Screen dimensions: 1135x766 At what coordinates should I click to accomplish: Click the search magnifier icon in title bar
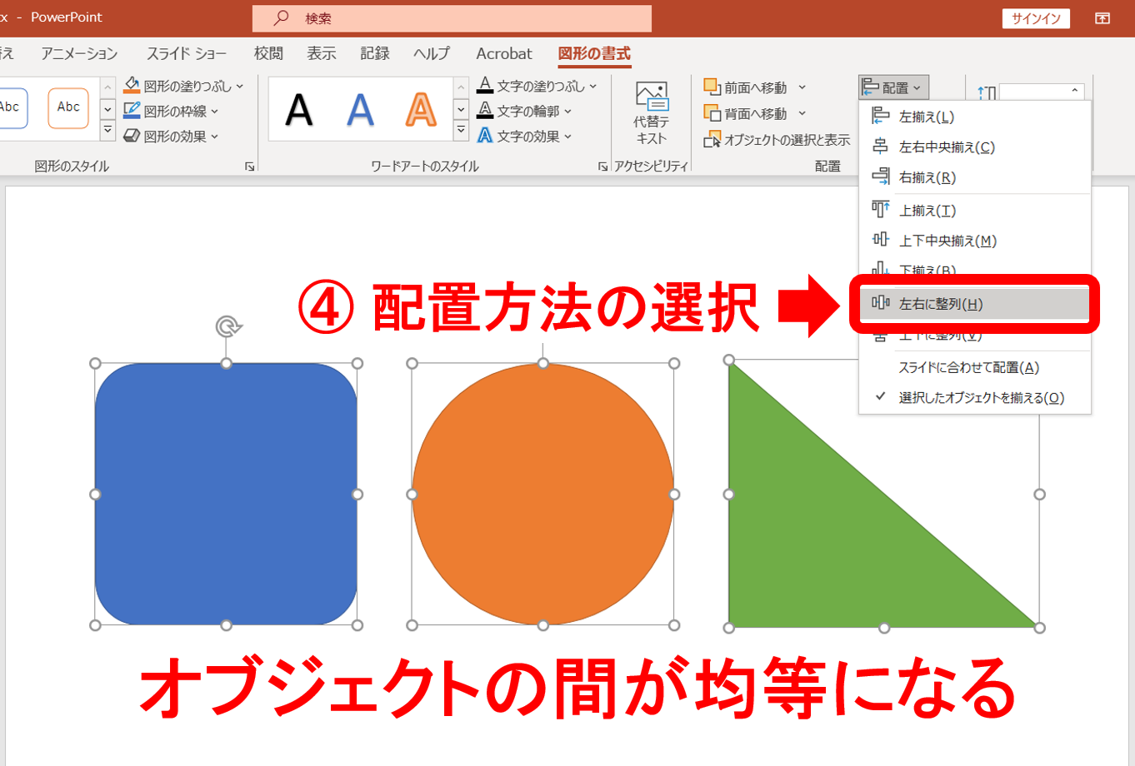281,17
